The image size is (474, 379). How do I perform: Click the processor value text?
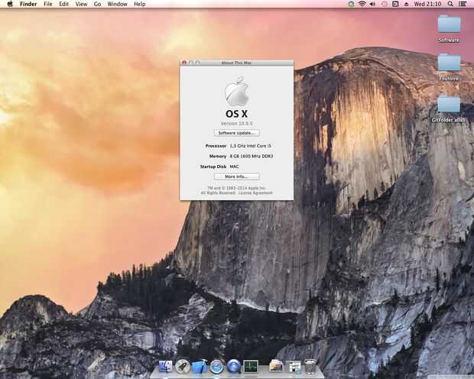point(250,146)
